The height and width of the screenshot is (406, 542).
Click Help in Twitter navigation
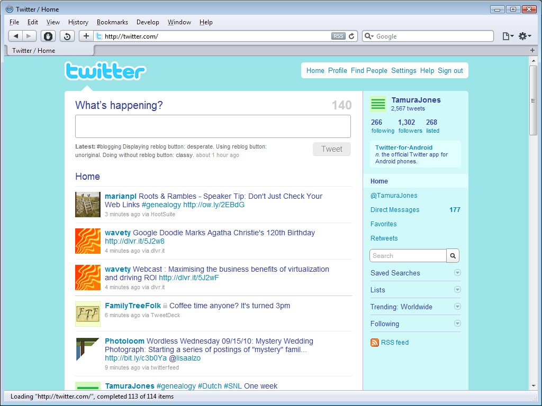(x=427, y=70)
